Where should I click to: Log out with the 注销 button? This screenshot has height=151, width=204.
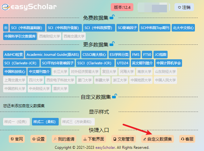[184, 7]
